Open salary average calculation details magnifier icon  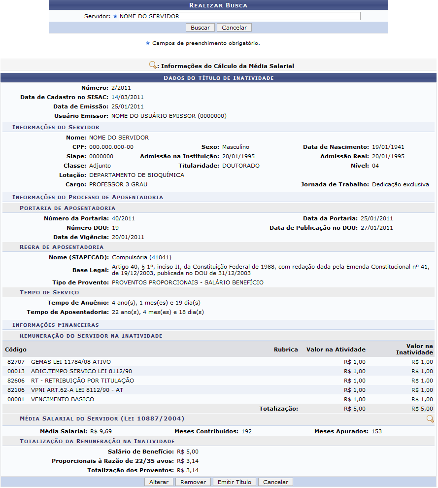point(430,419)
